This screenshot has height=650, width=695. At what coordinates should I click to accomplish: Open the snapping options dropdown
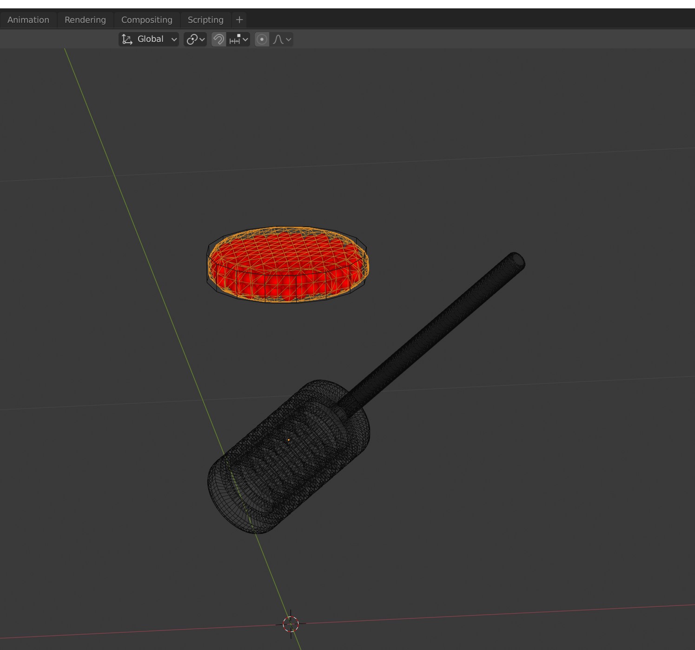(x=238, y=39)
